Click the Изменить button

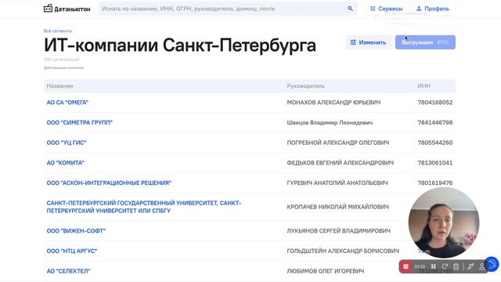coord(369,42)
